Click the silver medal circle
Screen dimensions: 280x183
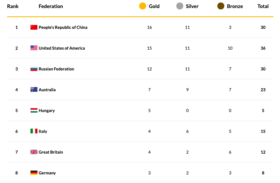[180, 6]
